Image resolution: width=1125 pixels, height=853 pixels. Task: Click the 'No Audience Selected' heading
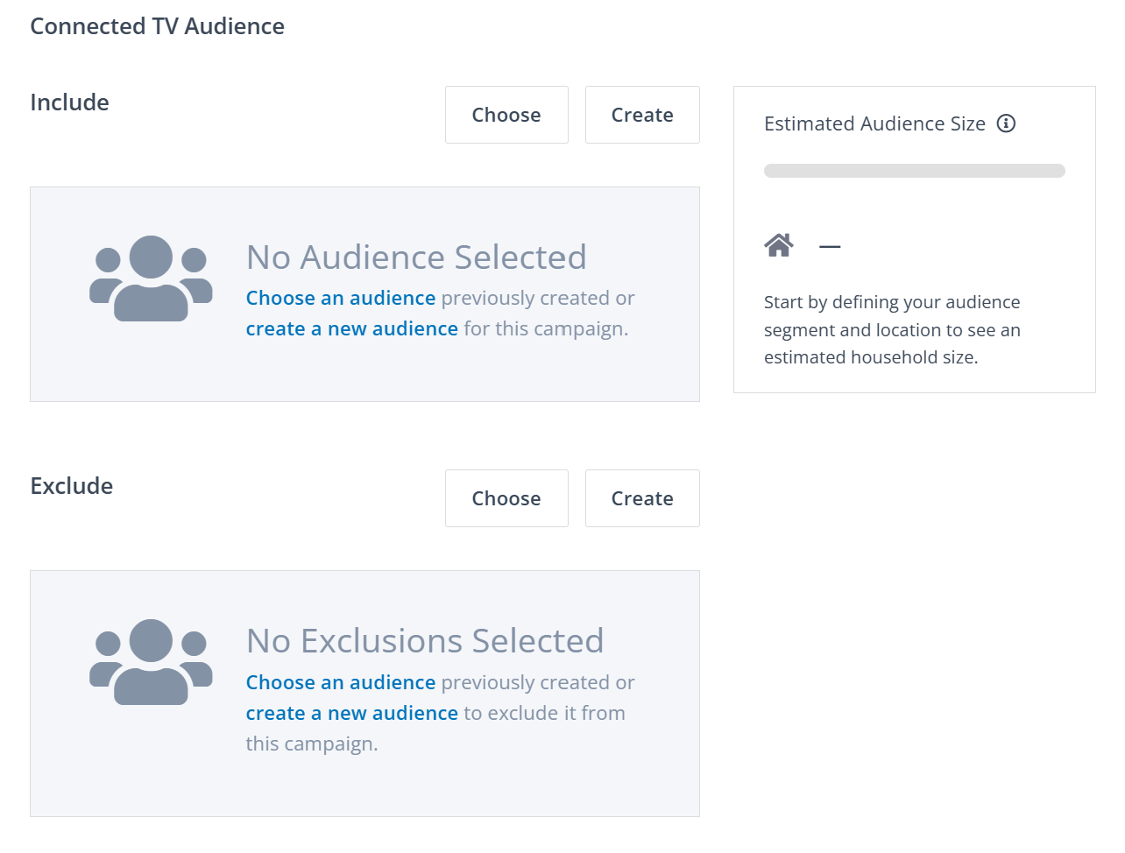point(416,257)
